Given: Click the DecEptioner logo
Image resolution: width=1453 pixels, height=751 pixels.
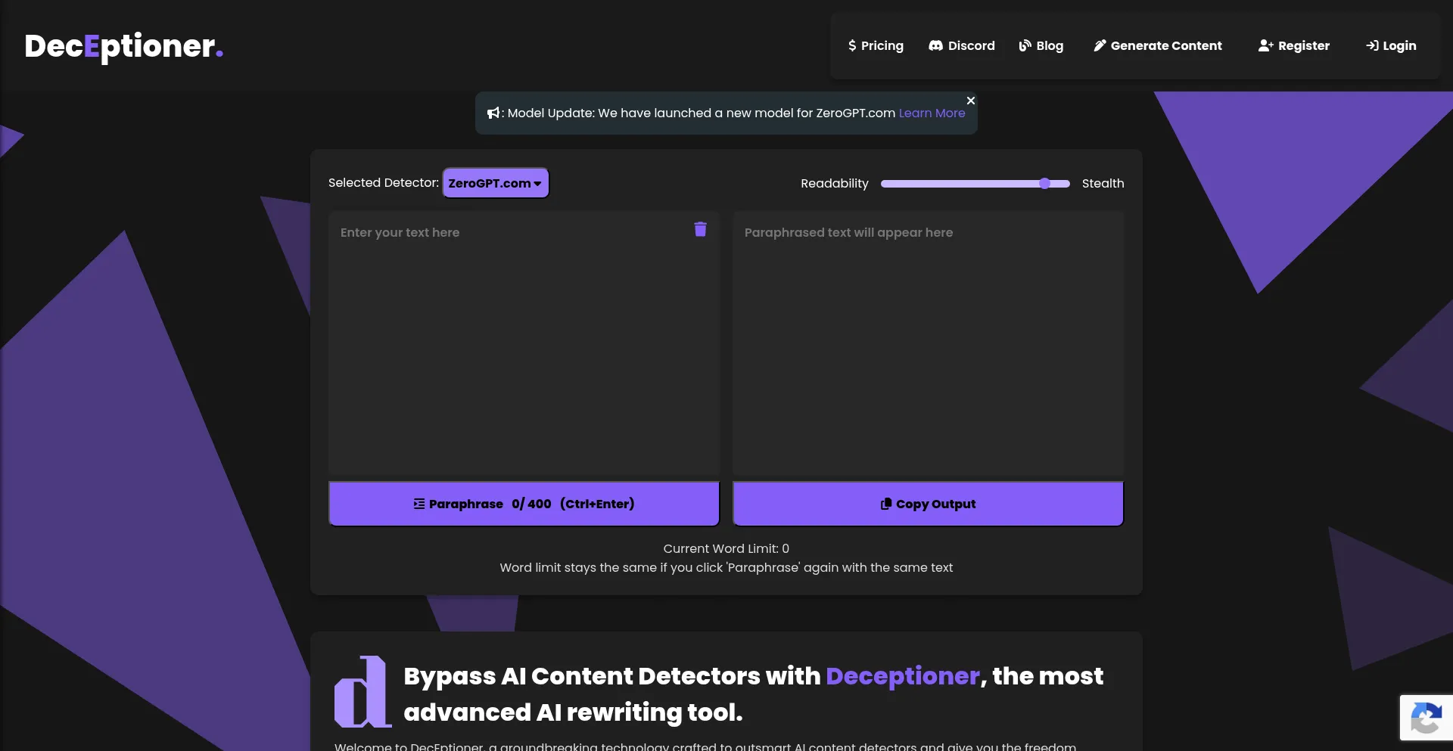Looking at the screenshot, I should click(x=123, y=46).
